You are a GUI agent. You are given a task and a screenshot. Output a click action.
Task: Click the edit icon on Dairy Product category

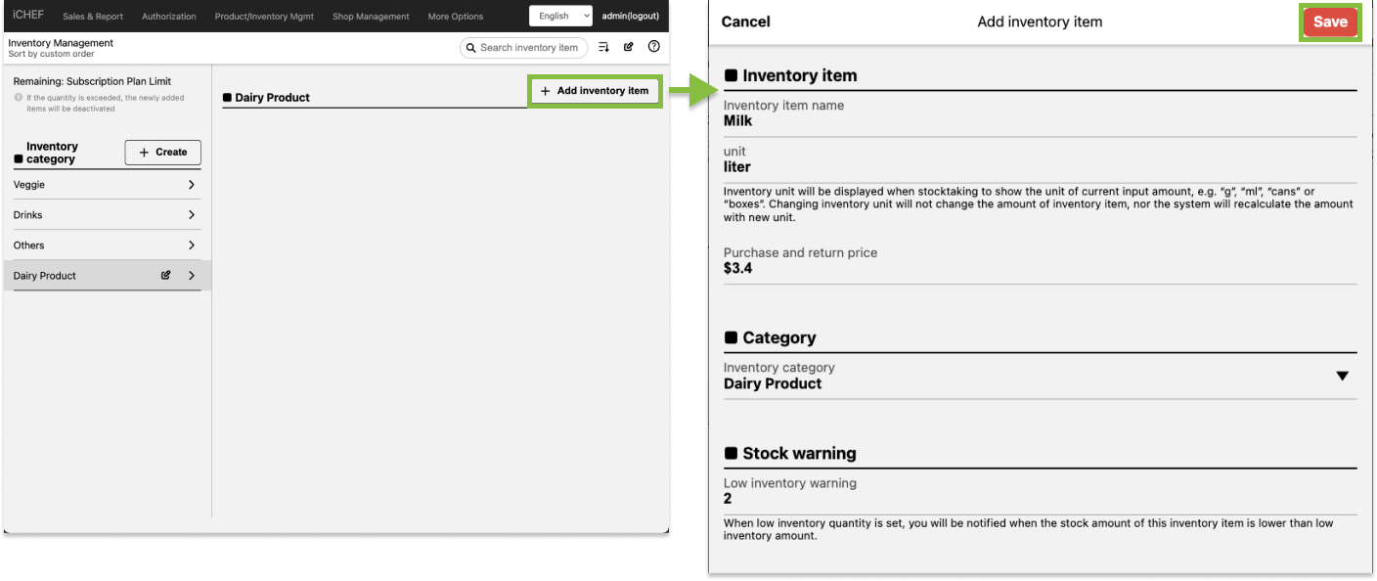pos(166,276)
